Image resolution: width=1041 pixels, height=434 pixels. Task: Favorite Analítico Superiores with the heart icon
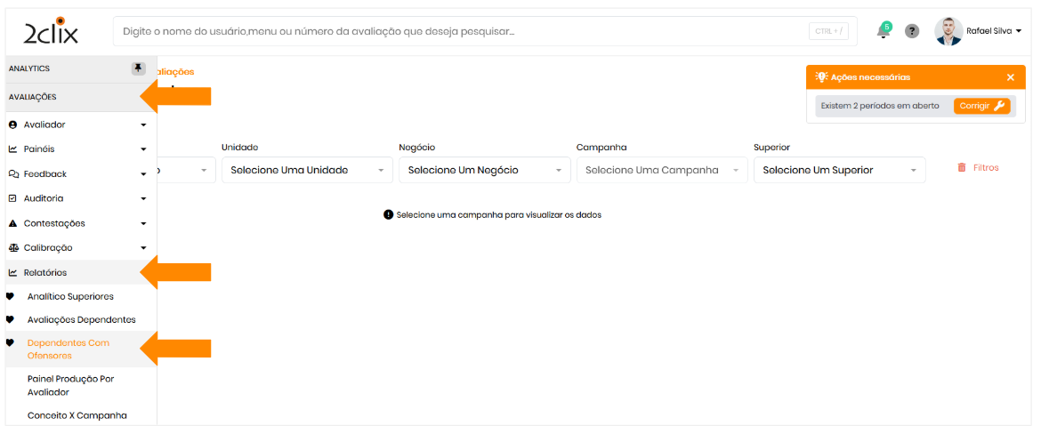point(11,296)
